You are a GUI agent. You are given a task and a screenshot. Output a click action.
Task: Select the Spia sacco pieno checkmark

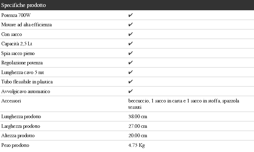pyautogui.click(x=130, y=53)
